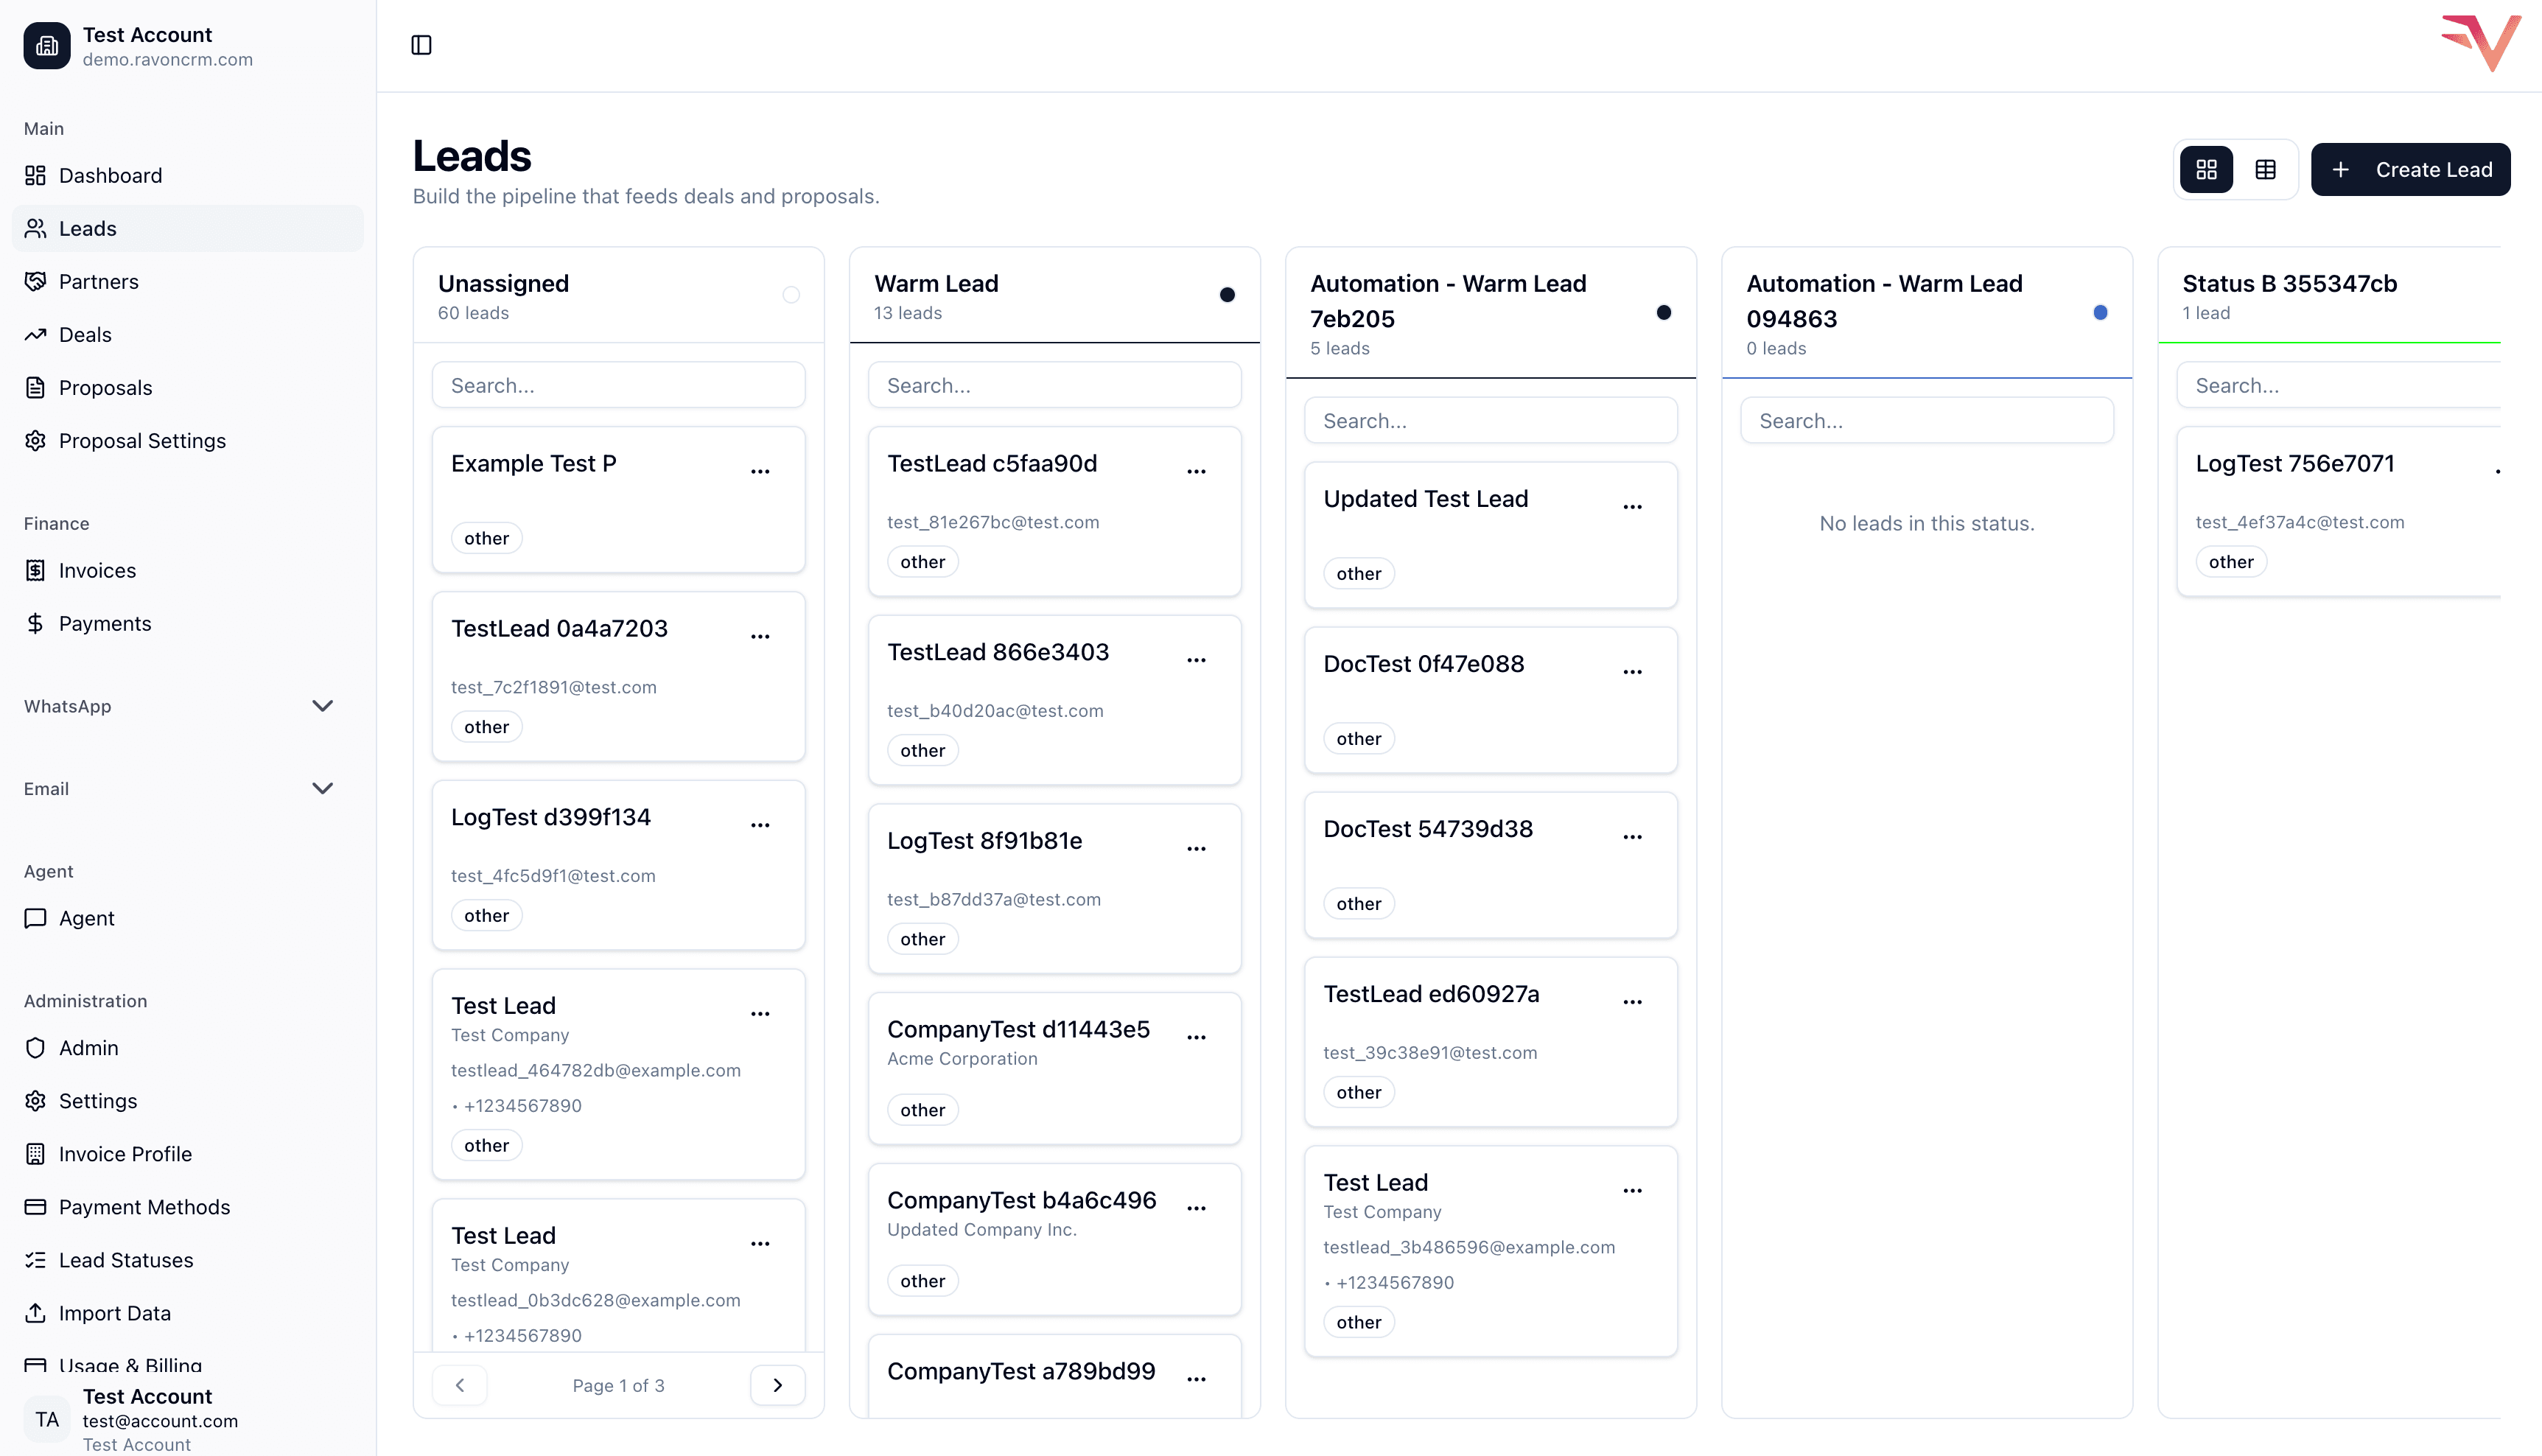Select the Agent chat icon in the sidebar
The height and width of the screenshot is (1456, 2542).
point(36,918)
